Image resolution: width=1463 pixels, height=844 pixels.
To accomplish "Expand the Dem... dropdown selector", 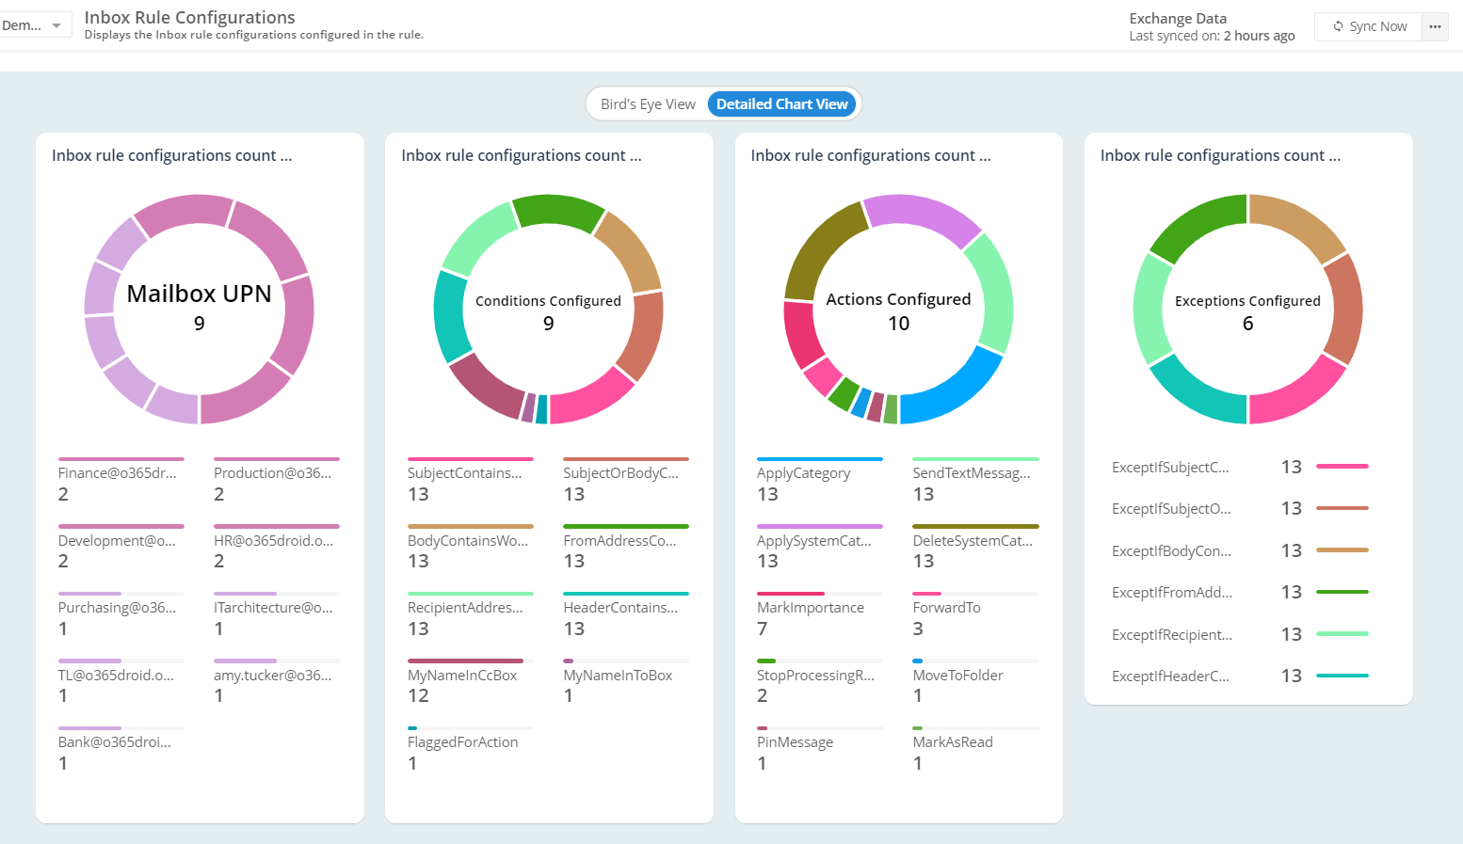I will (x=35, y=25).
